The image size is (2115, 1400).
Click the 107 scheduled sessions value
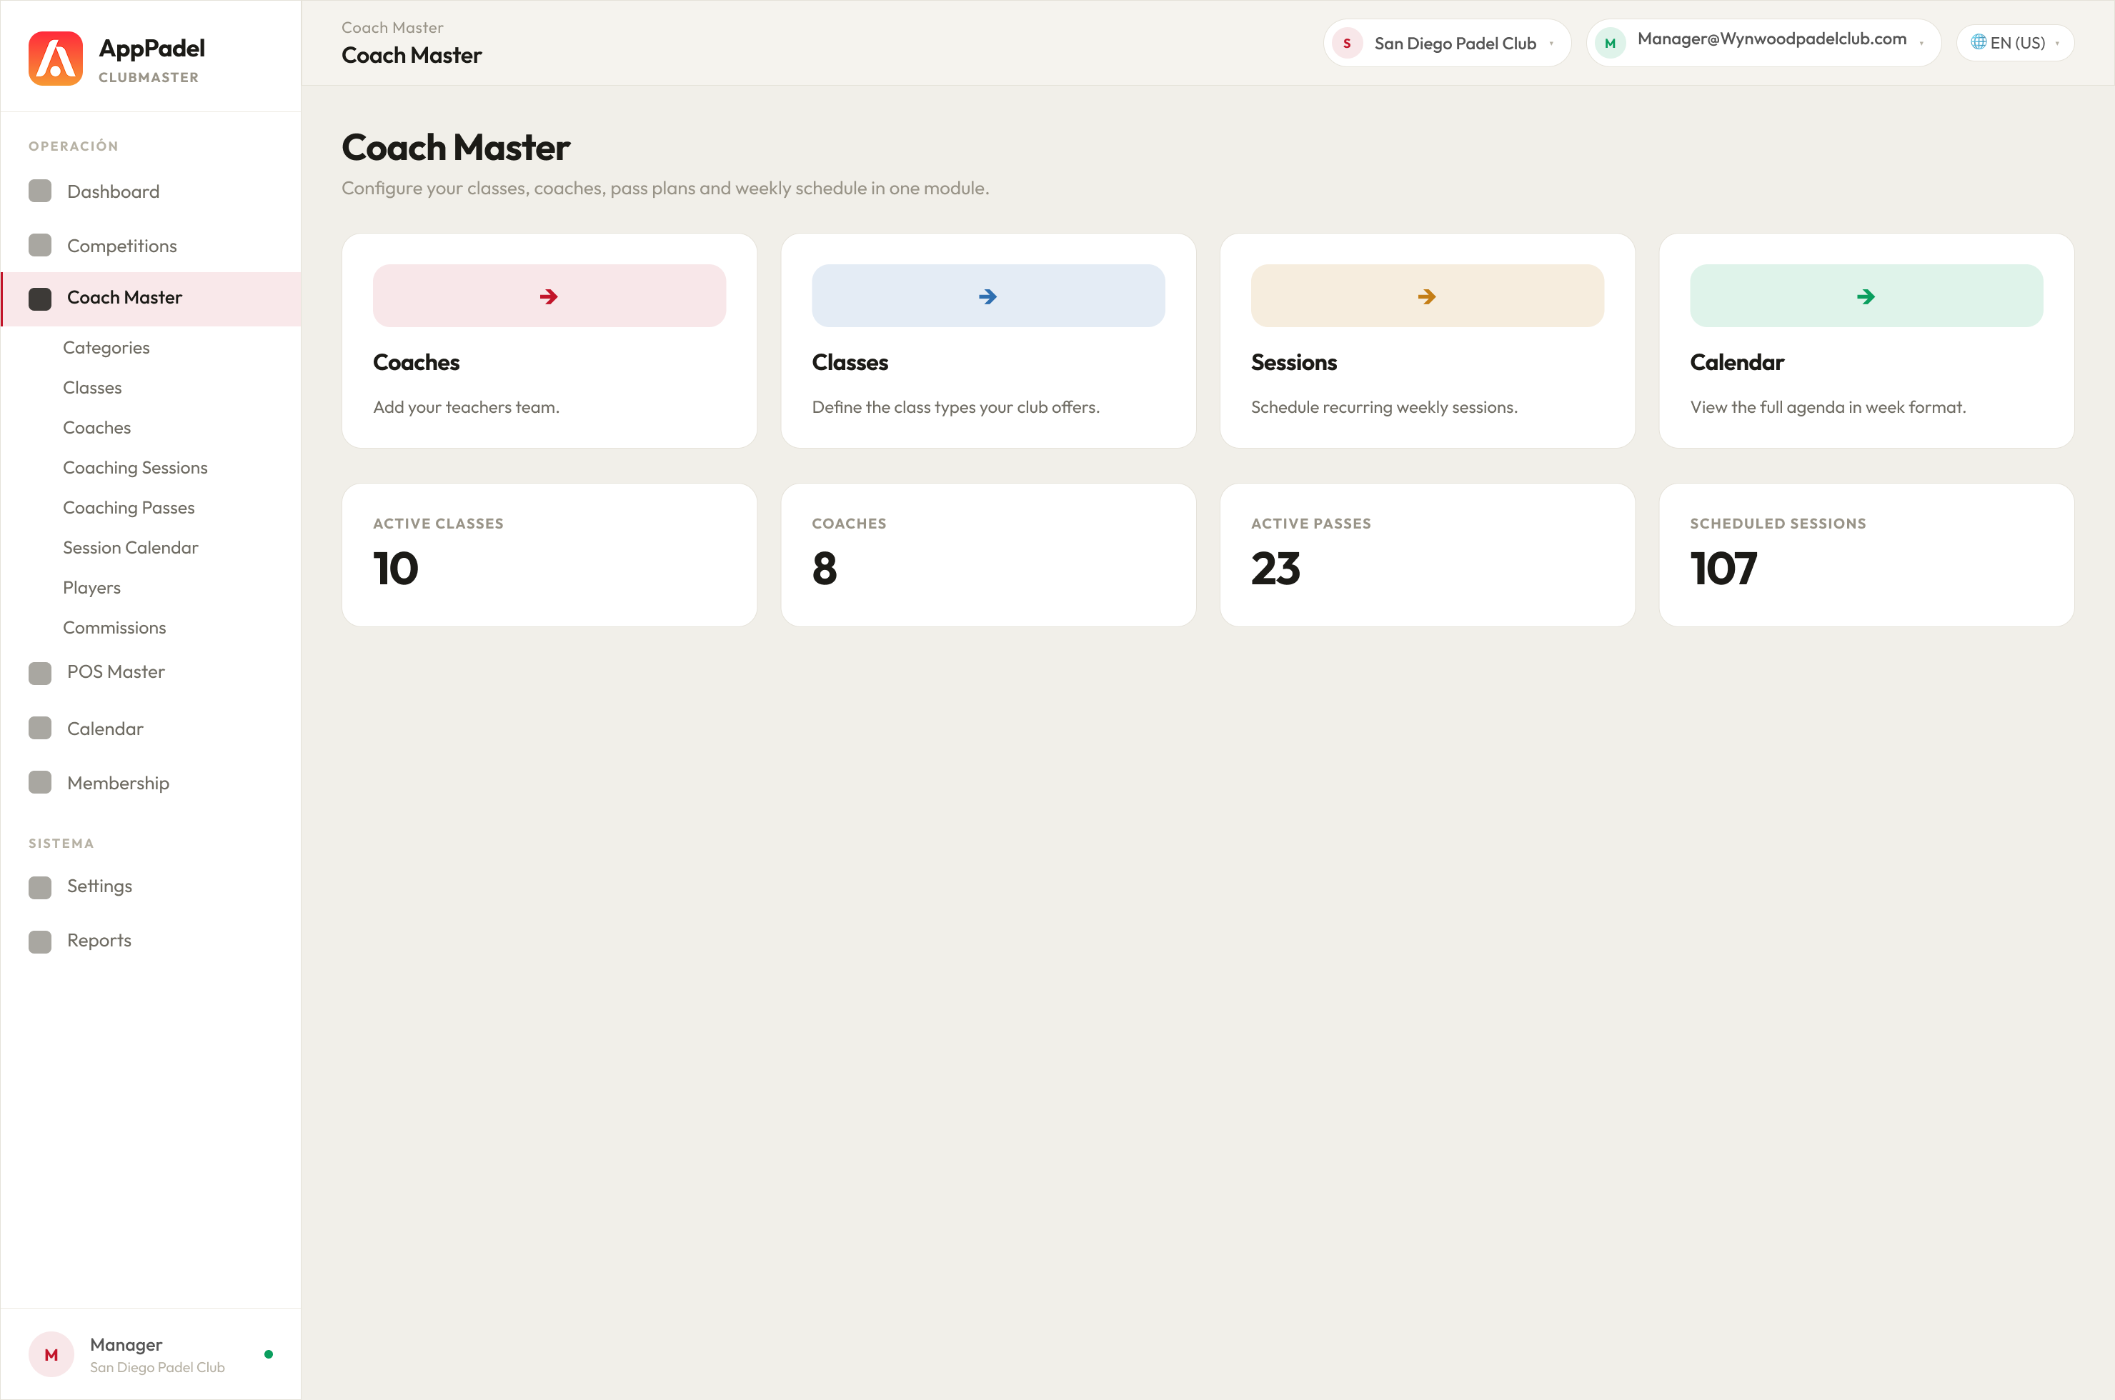(x=1723, y=569)
